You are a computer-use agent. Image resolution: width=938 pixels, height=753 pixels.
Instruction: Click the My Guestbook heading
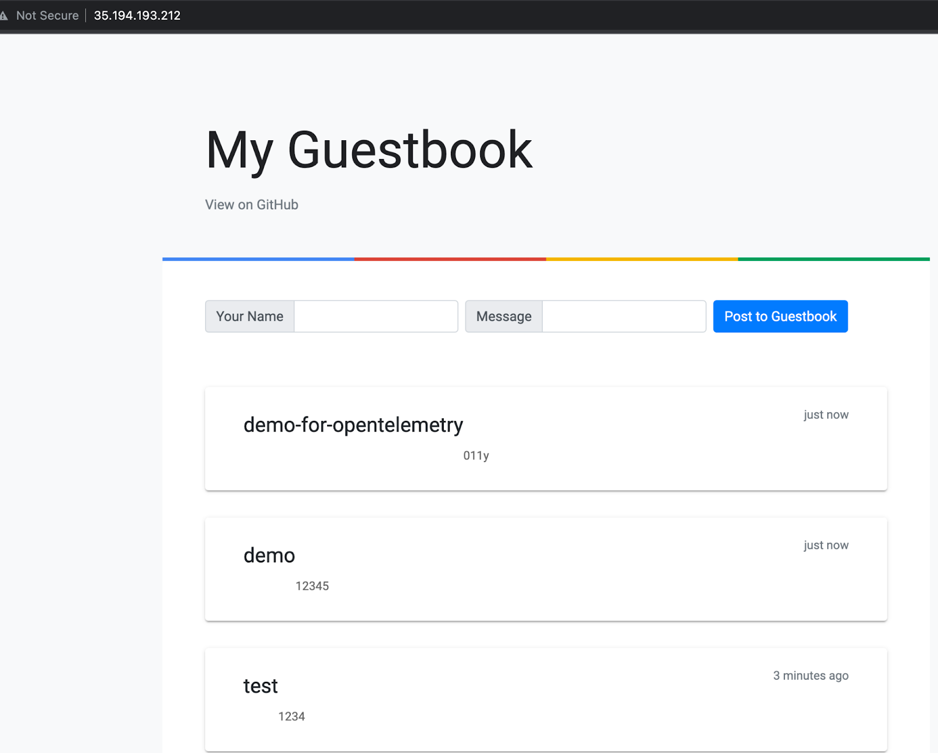pyautogui.click(x=369, y=151)
